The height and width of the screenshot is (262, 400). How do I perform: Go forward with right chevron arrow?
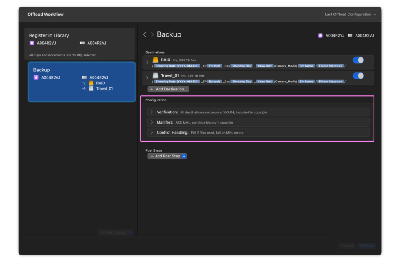pyautogui.click(x=152, y=34)
